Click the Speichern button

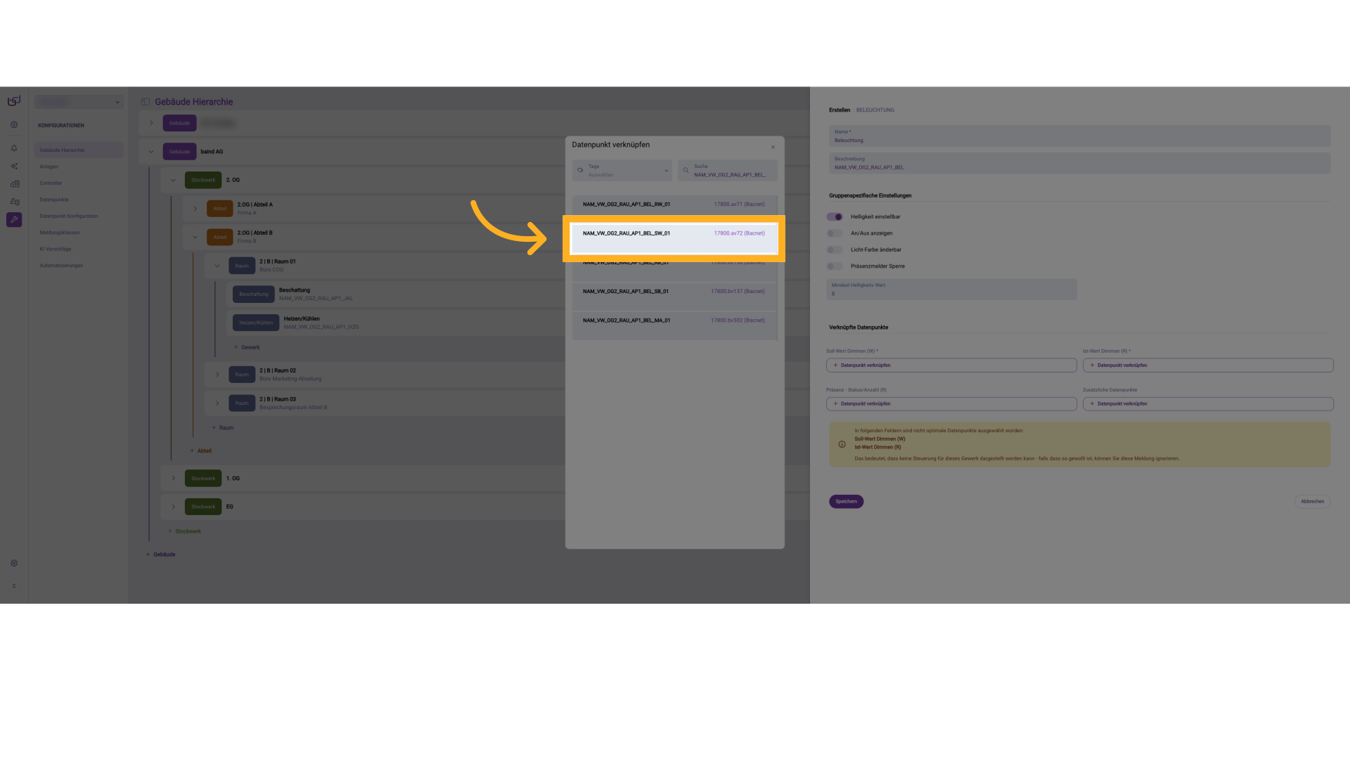point(846,502)
